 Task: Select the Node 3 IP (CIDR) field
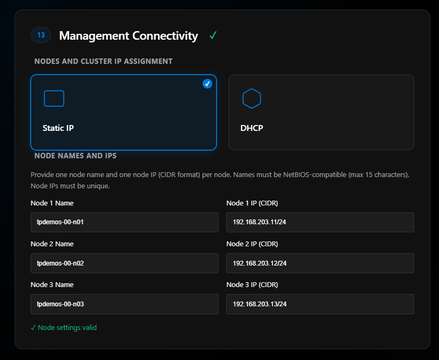tap(320, 304)
